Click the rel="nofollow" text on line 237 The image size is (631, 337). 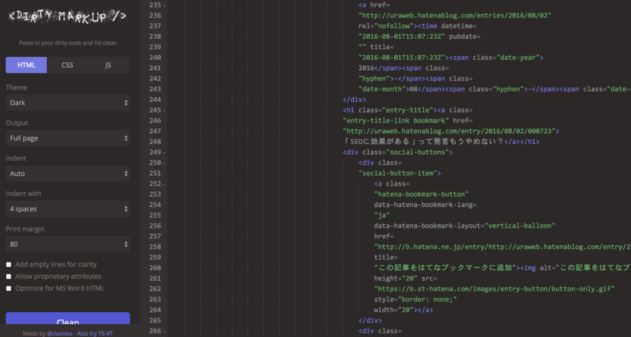click(386, 26)
